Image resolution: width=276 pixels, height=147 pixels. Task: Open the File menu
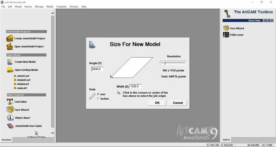3,7
